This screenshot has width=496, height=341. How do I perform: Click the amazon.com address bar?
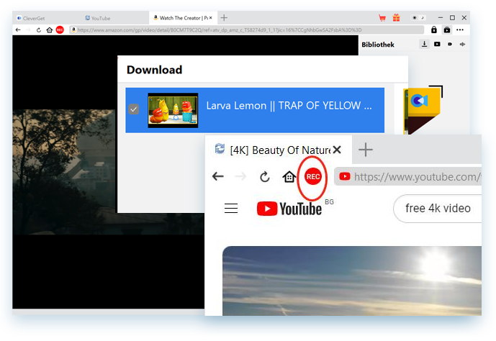coord(247,30)
